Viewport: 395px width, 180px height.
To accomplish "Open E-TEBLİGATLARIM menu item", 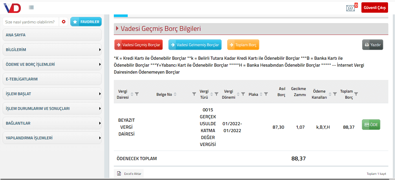I will click(x=52, y=79).
